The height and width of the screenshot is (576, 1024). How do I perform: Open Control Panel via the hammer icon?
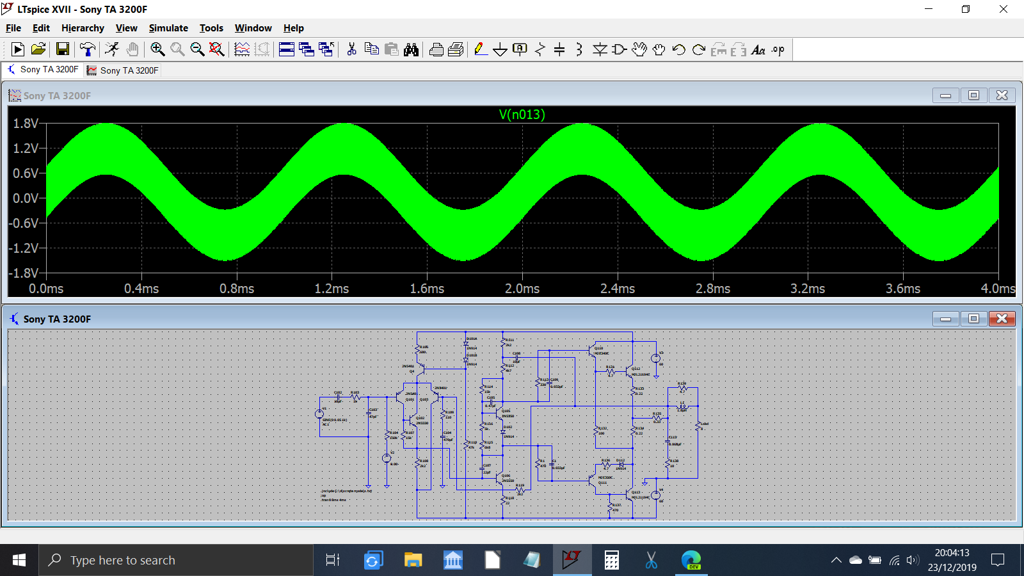pos(87,49)
